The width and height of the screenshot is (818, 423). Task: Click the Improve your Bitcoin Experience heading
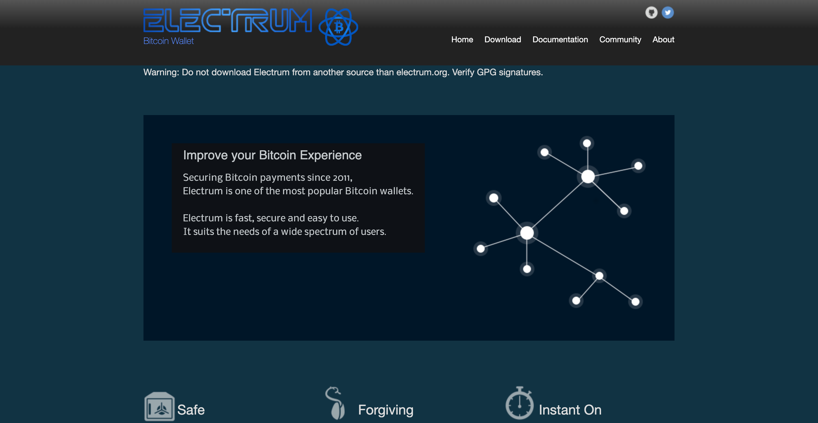[x=272, y=155]
